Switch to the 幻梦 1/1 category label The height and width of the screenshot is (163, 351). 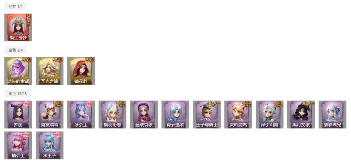[16, 7]
